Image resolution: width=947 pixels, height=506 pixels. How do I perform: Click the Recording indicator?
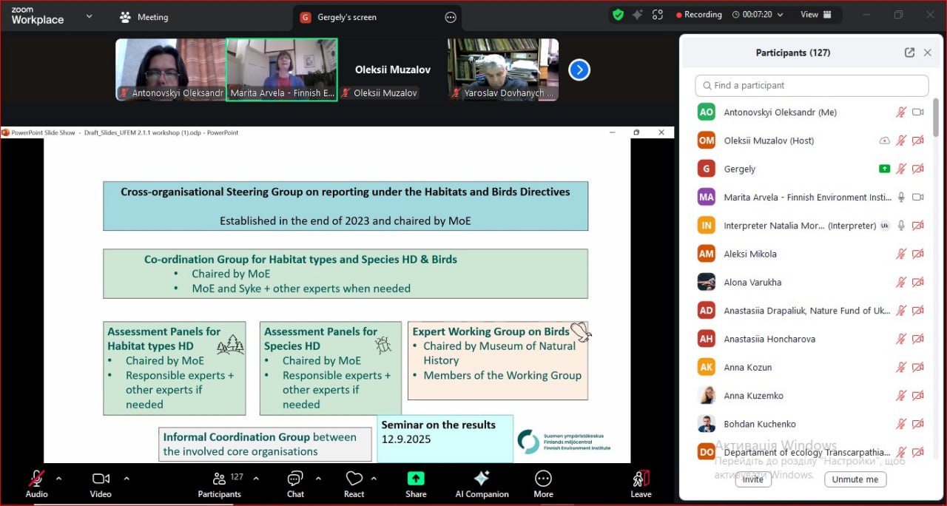coord(698,15)
